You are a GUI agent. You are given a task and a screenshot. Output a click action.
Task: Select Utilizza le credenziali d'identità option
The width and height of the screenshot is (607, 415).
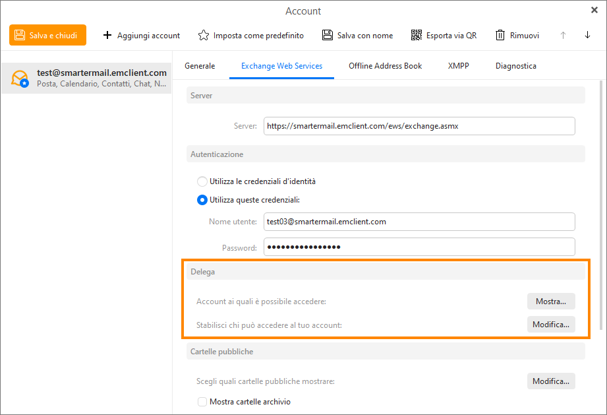(202, 181)
